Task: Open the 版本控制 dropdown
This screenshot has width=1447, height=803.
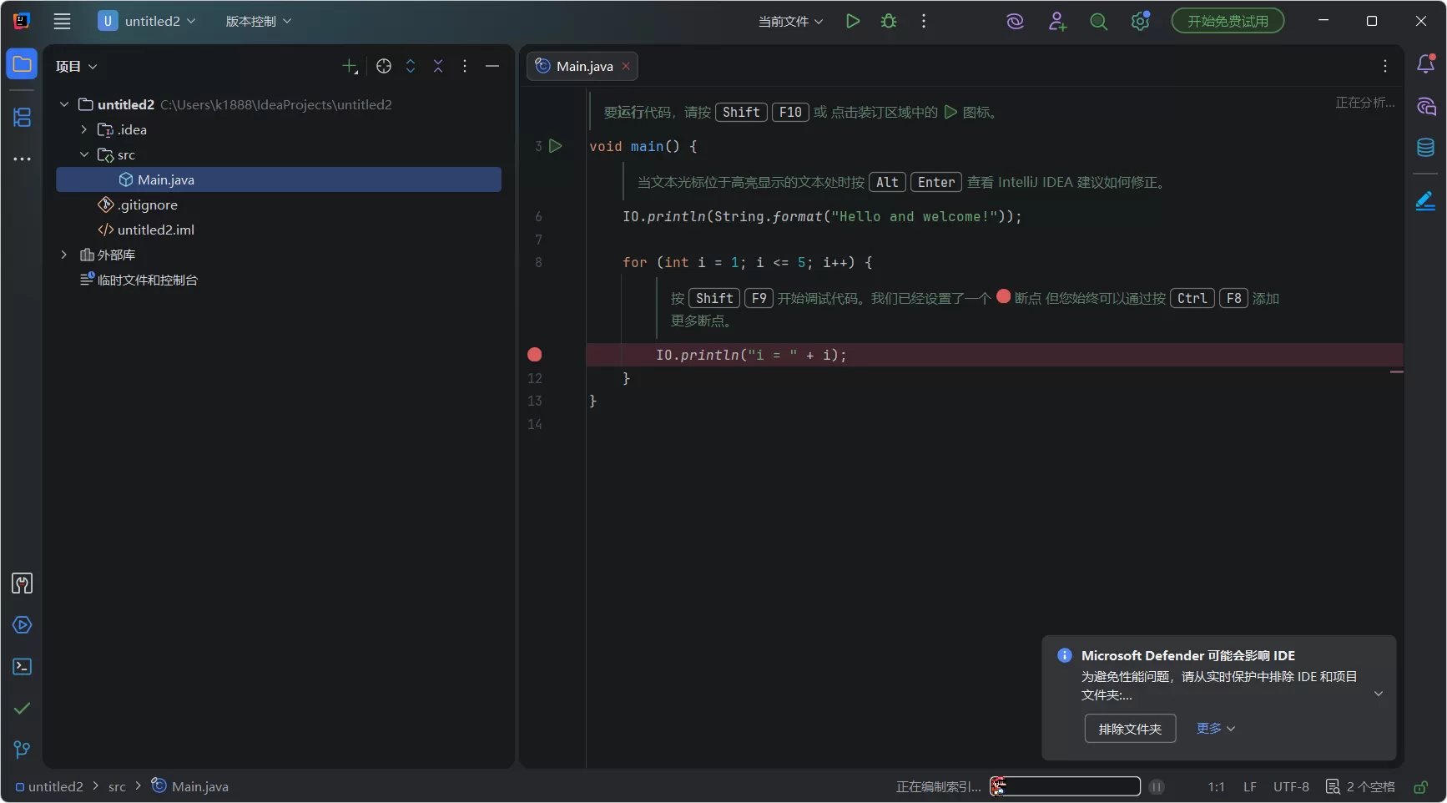Action: [x=257, y=21]
